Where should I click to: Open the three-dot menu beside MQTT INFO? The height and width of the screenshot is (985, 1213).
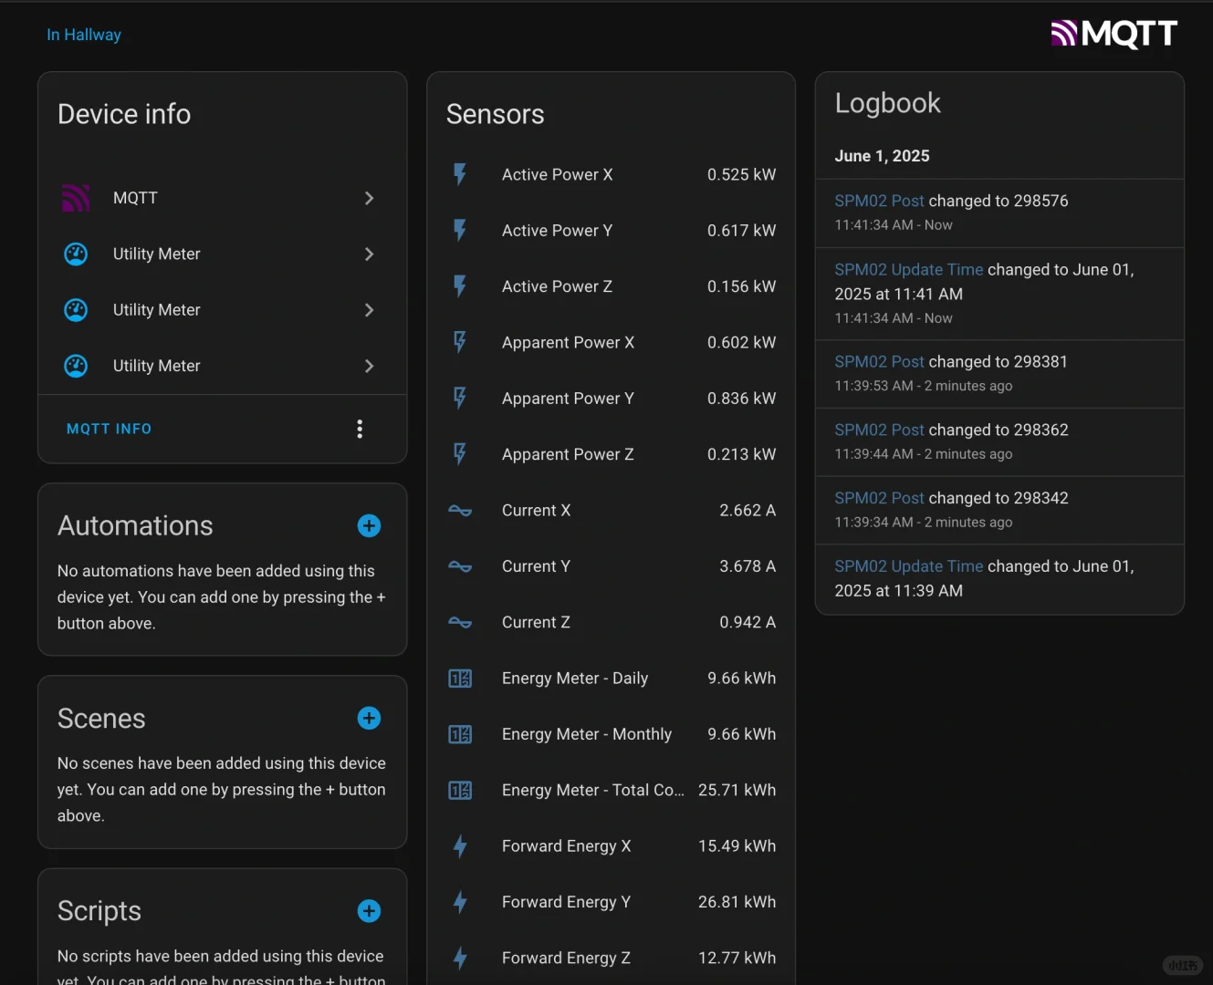pyautogui.click(x=360, y=429)
